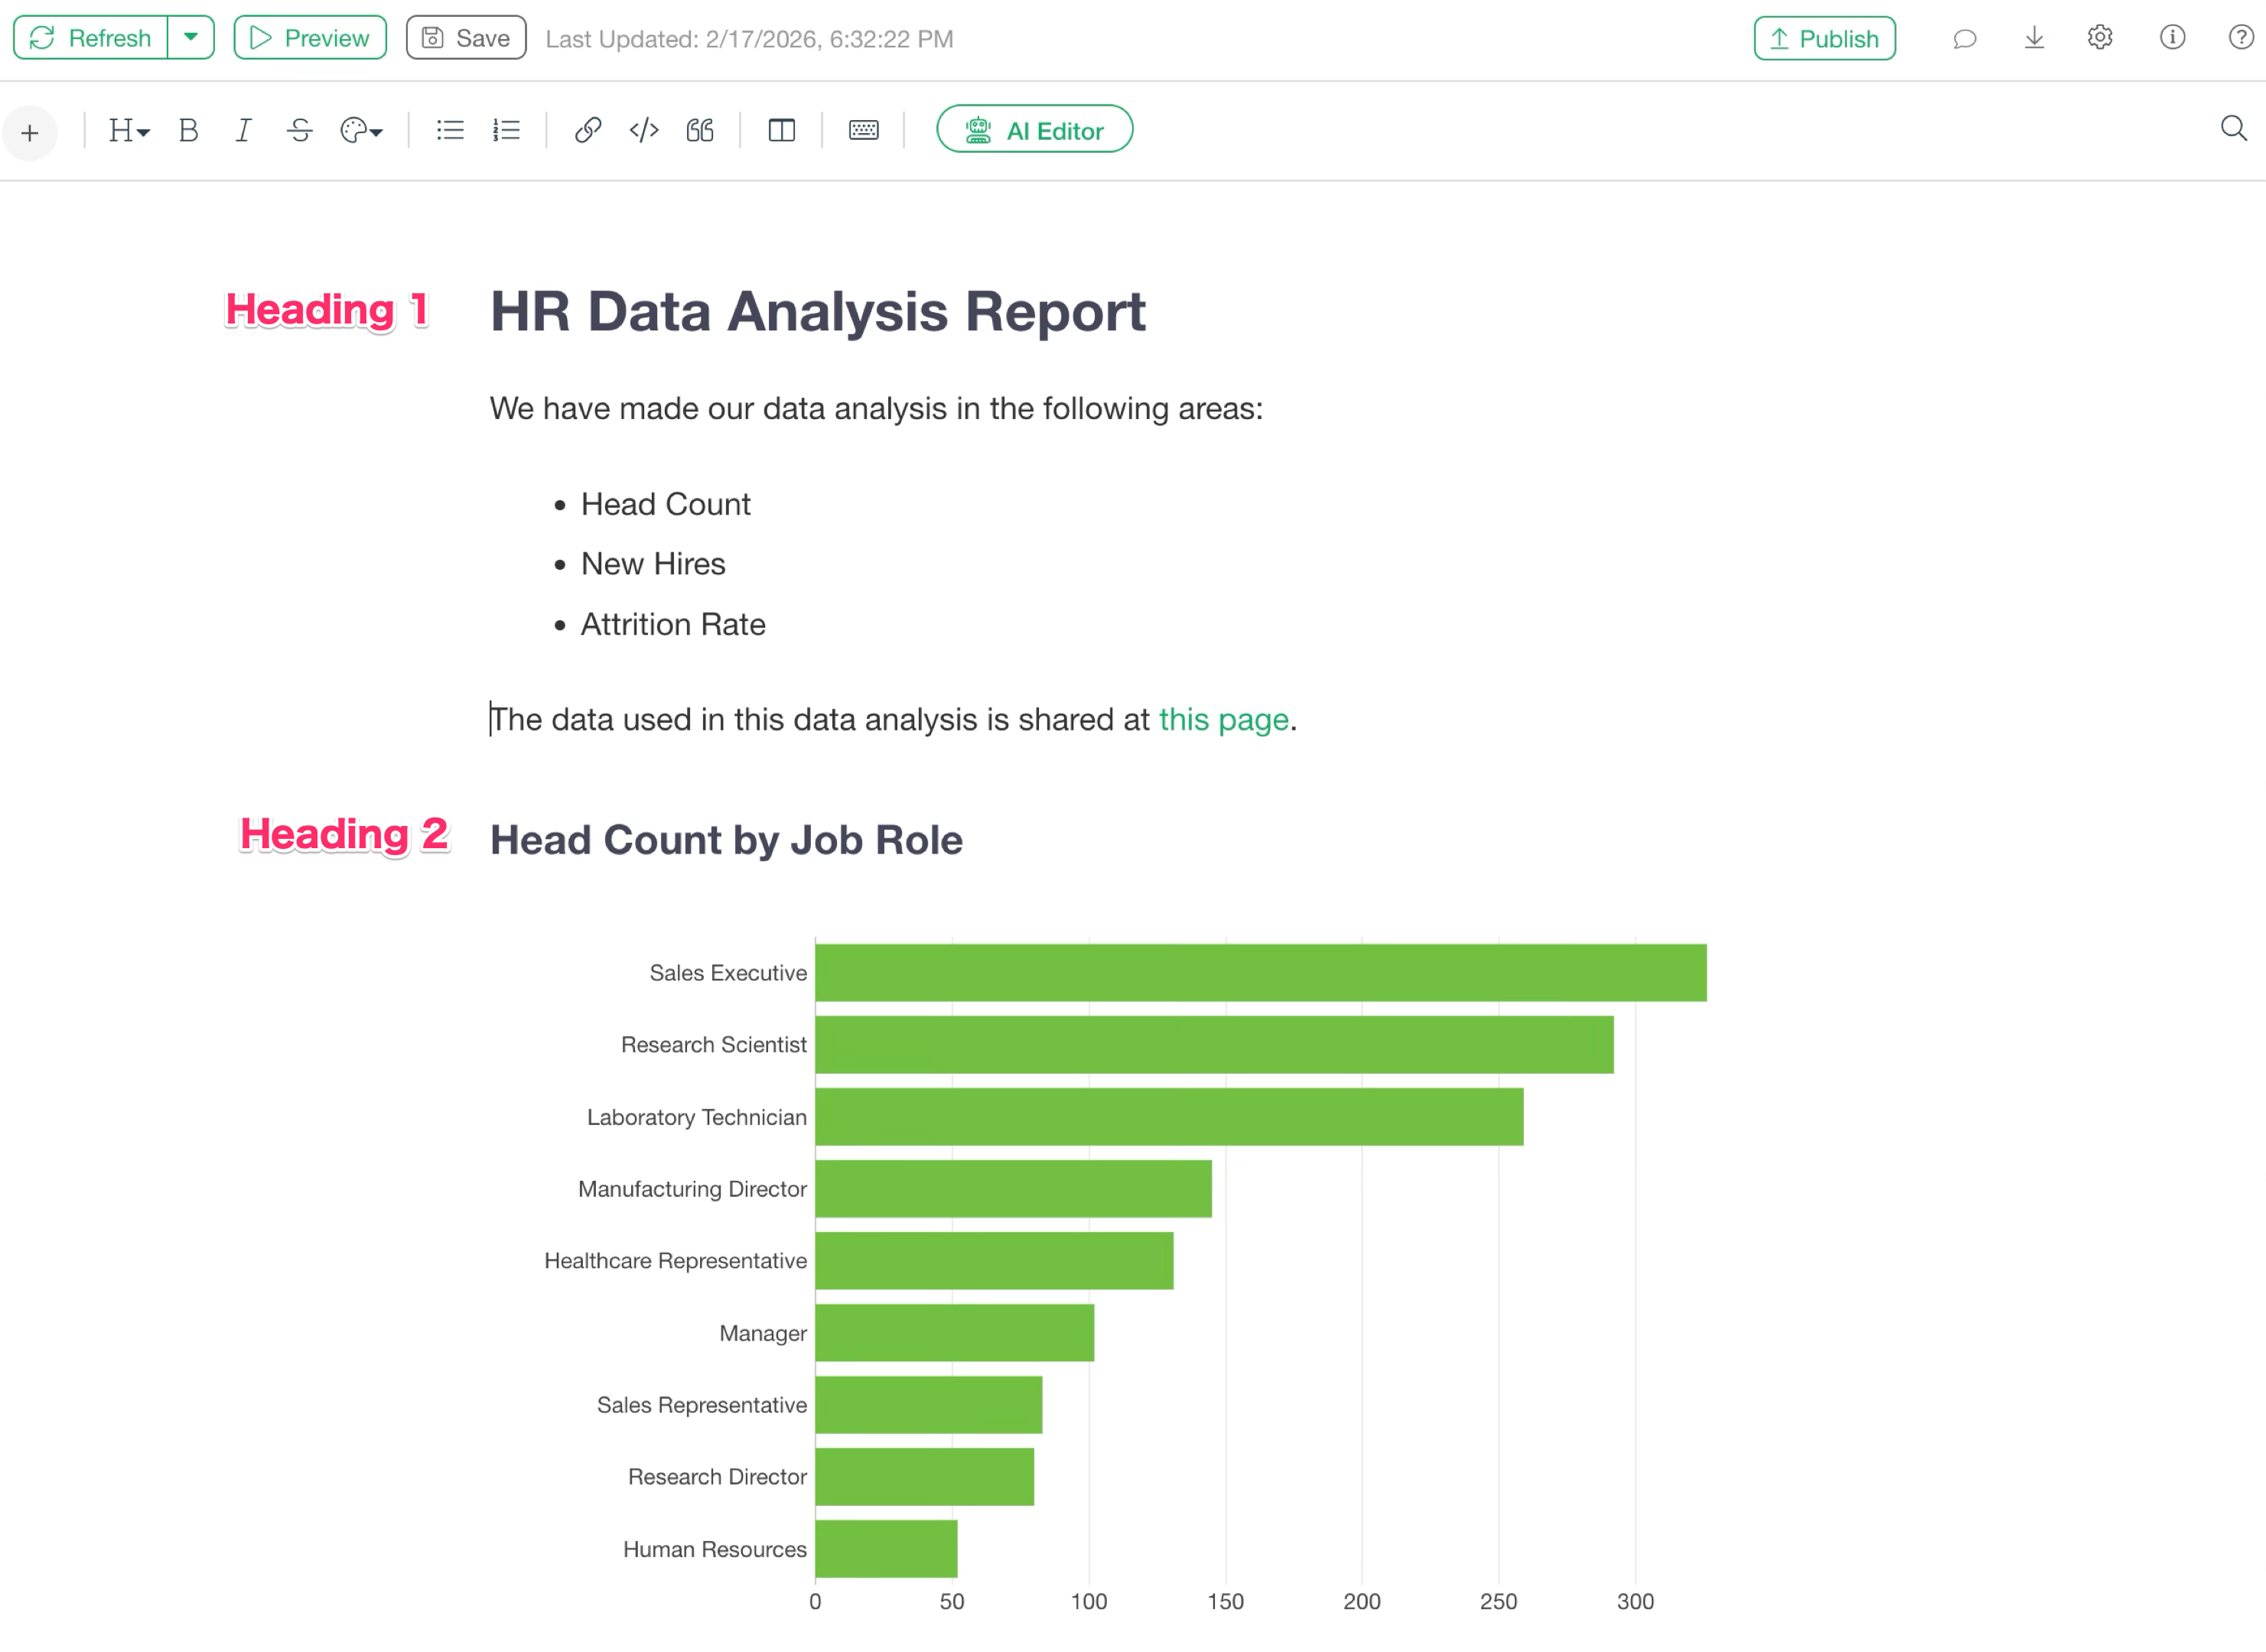Insert a code block

coord(644,131)
